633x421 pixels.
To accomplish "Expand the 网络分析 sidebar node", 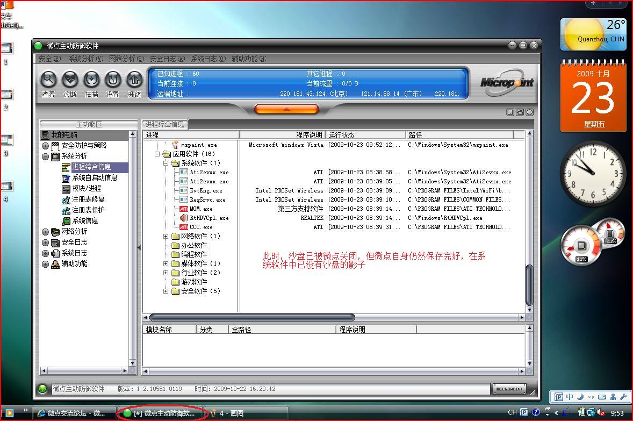I will tap(45, 232).
